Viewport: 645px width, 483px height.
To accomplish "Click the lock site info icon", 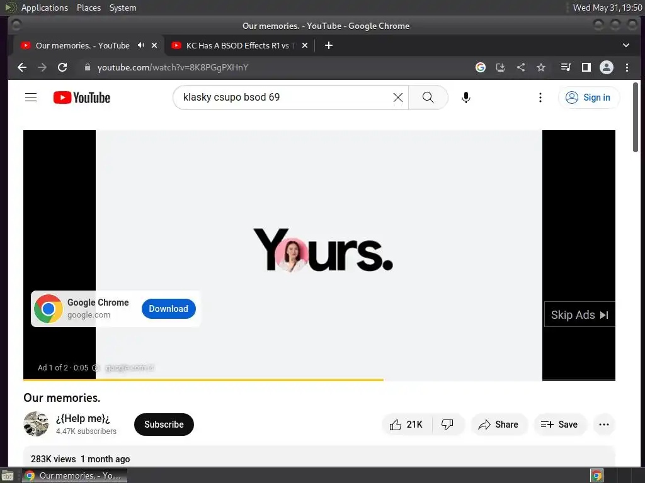I will pos(87,67).
